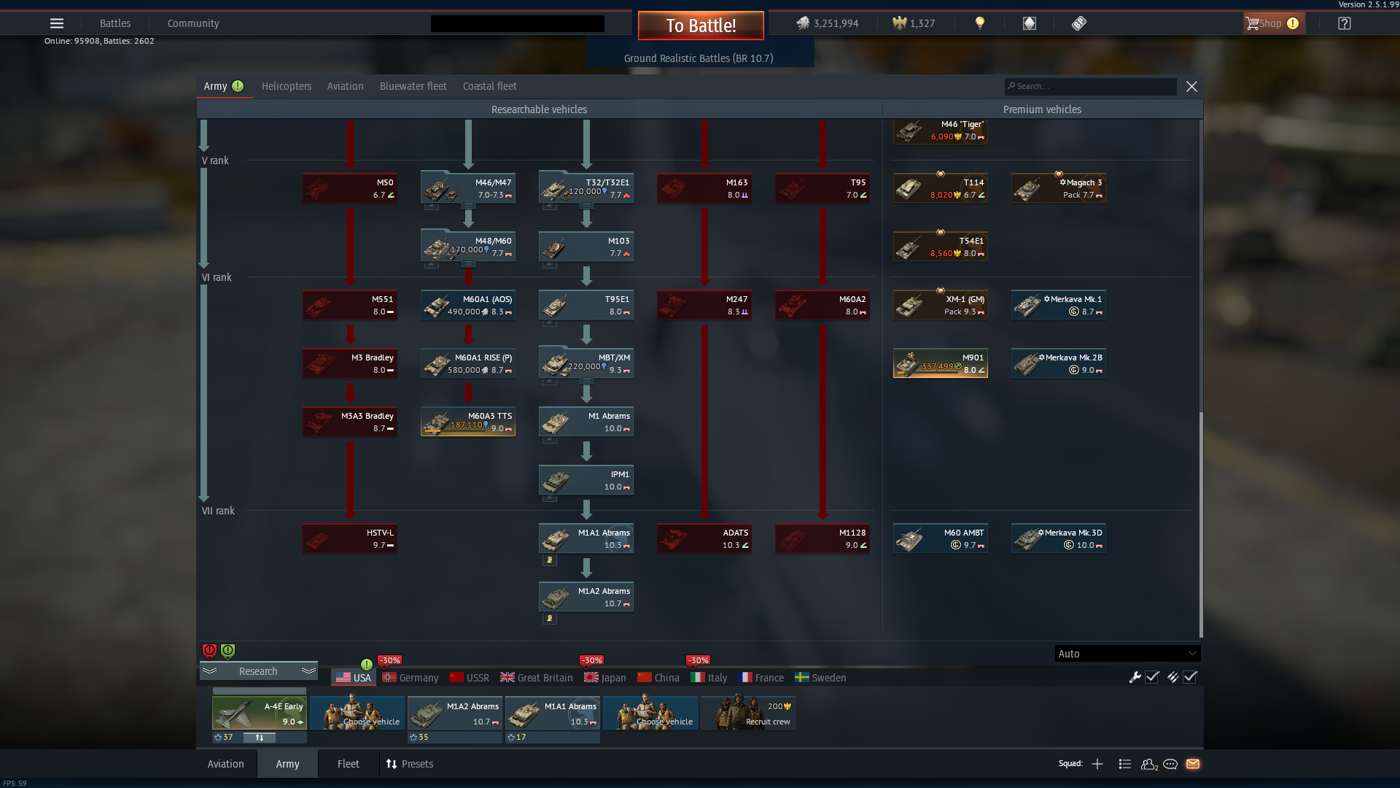
Task: Click the talisman icon under tree M1A1 Abrams
Action: (x=550, y=560)
